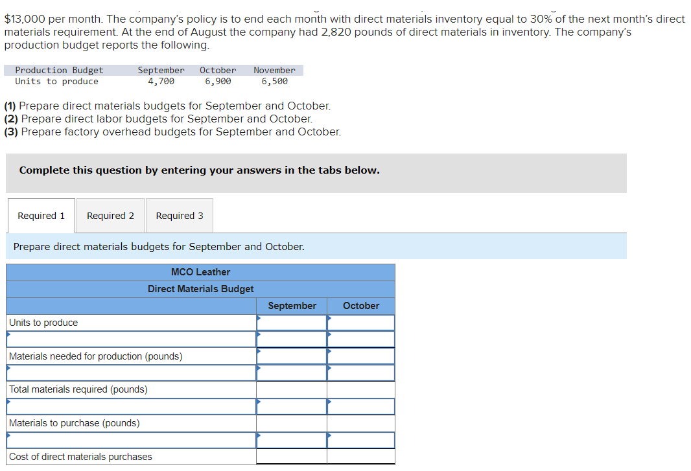This screenshot has width=691, height=471.
Task: Open blank label dropdown below Materials needed for production
Action: pos(132,373)
